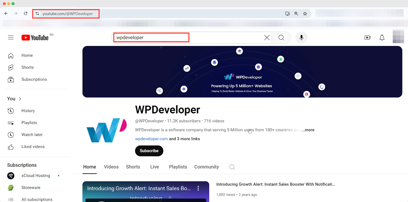Image resolution: width=408 pixels, height=202 pixels.
Task: Click the YouTube logo
Action: 35,38
